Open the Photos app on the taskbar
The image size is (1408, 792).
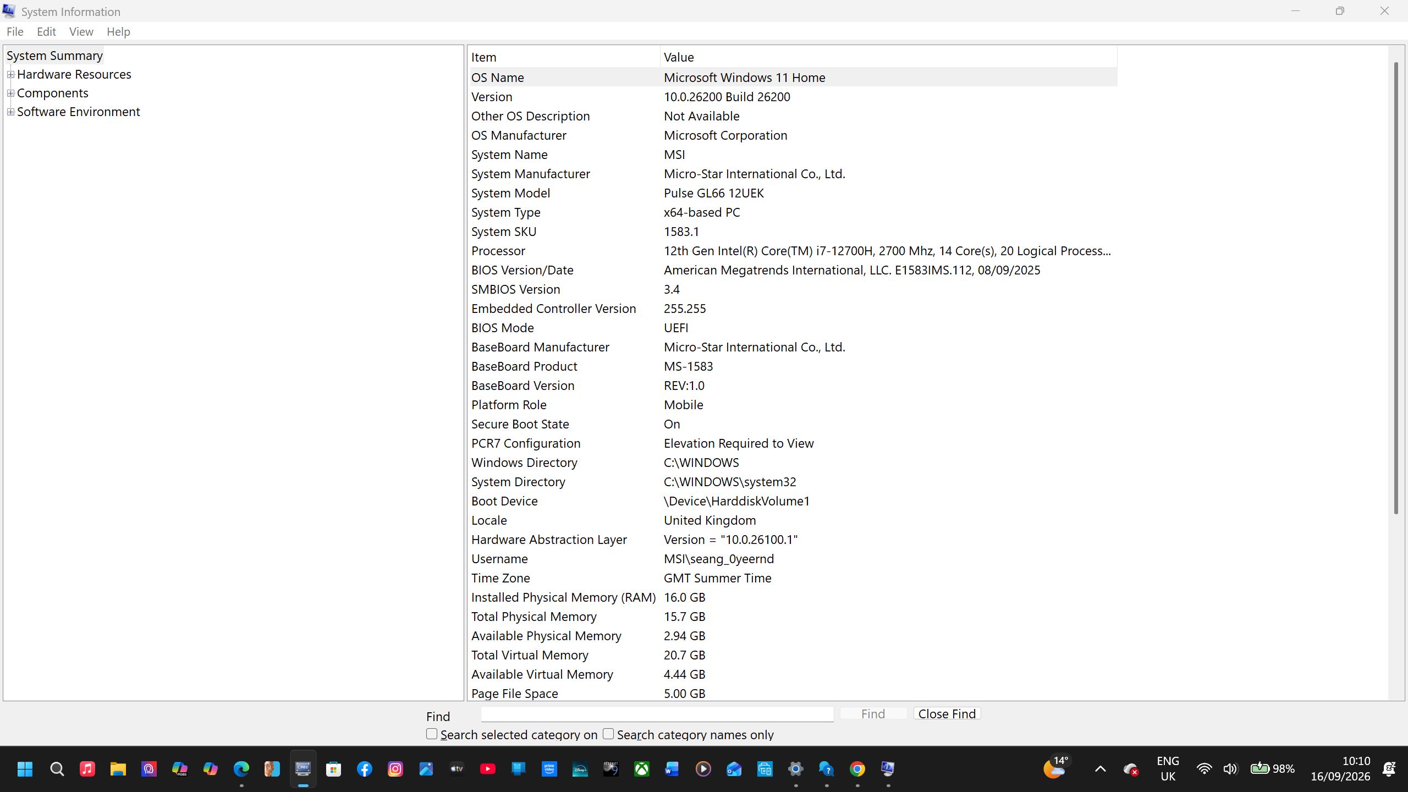click(x=426, y=769)
